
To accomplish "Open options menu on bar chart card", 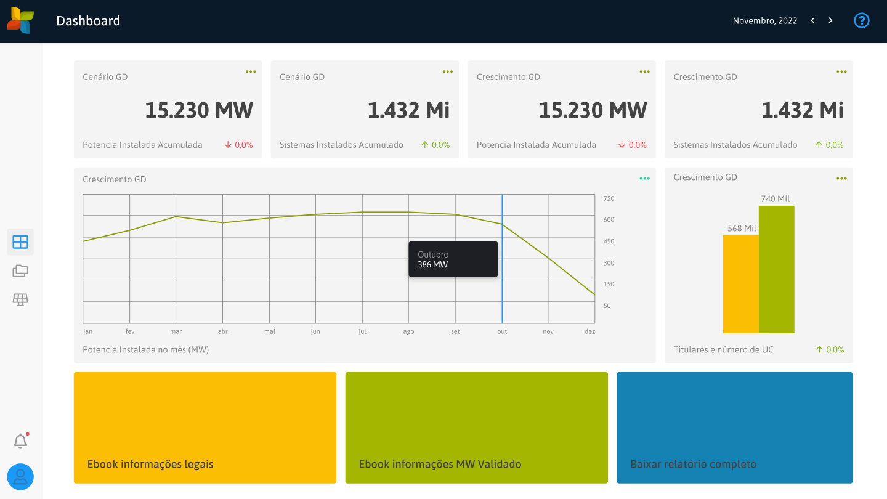I will pos(841,179).
